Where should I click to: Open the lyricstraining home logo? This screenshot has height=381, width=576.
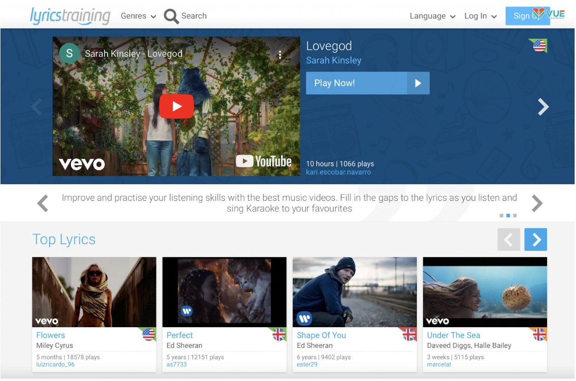pos(70,16)
